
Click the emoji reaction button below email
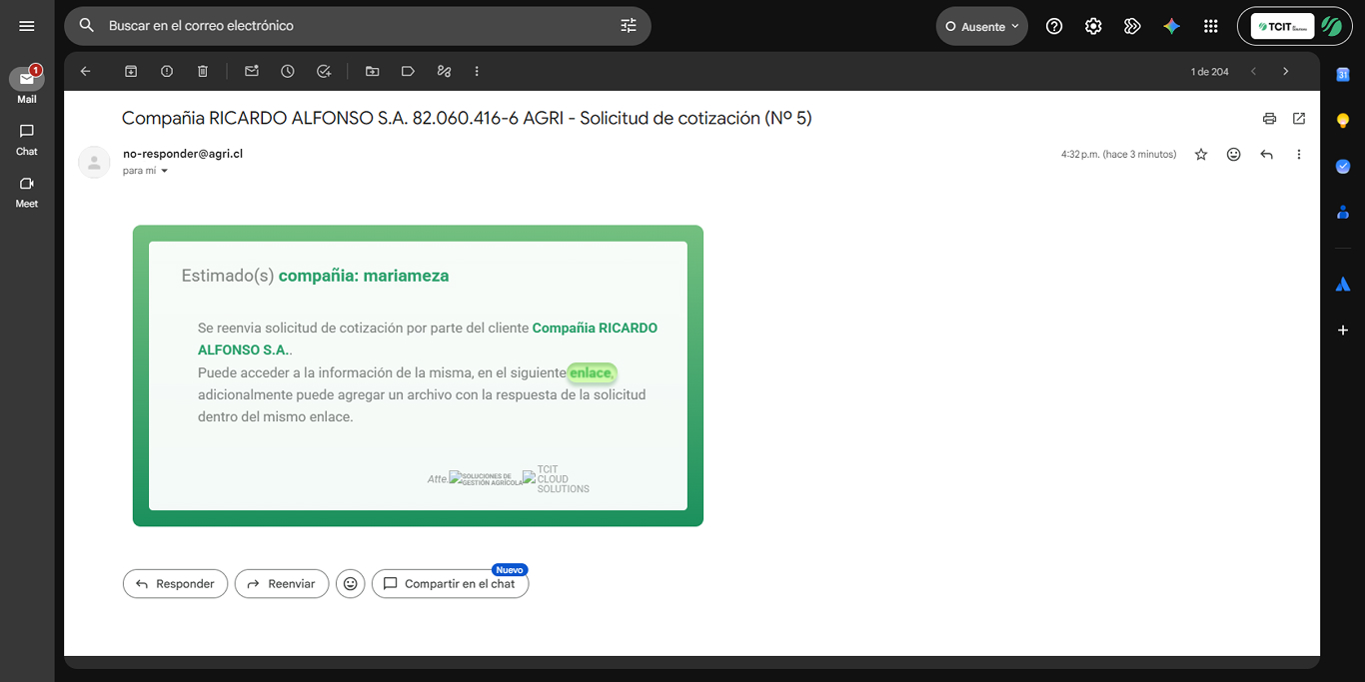(x=351, y=583)
